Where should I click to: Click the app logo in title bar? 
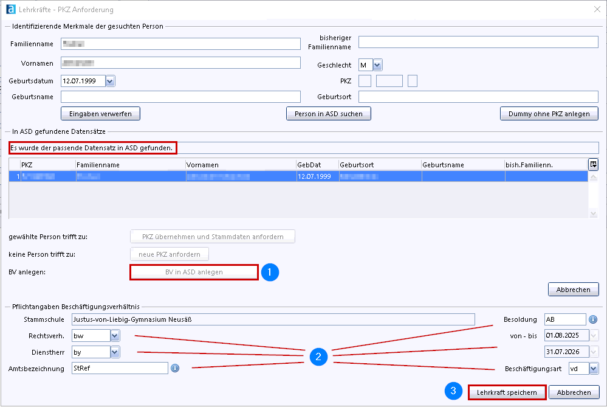pos(10,10)
